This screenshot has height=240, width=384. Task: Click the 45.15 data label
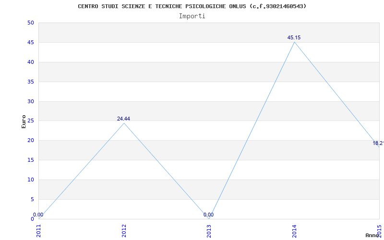point(294,38)
